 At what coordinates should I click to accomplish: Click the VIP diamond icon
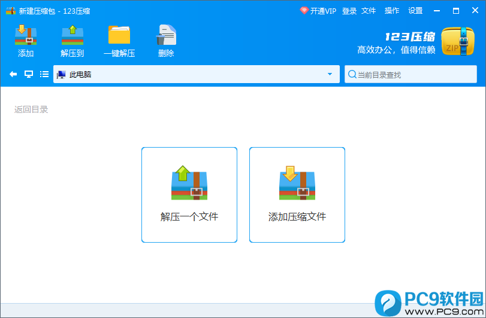(x=304, y=11)
